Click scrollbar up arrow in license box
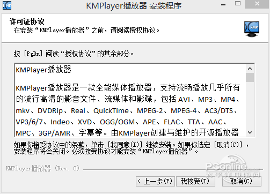The width and height of the screenshot is (270, 194). (x=250, y=69)
